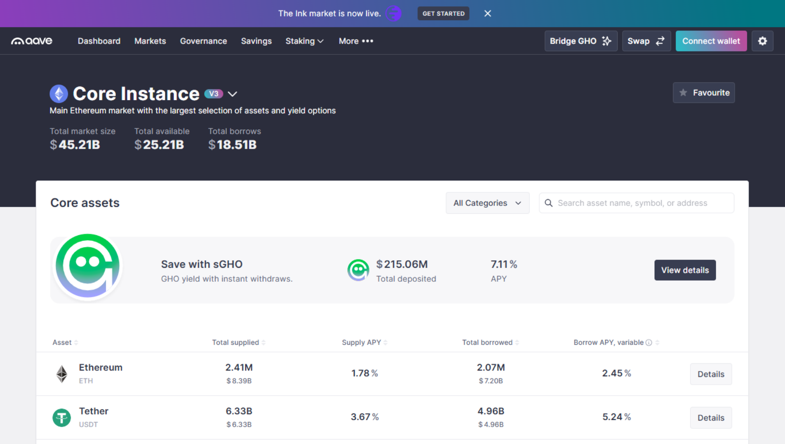785x444 pixels.
Task: Click the More three-dots icon
Action: coord(367,41)
